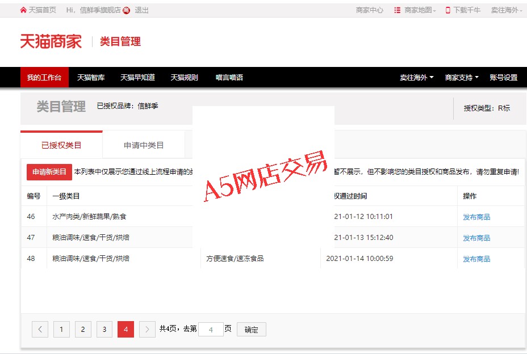Expand 卖往海外 in black navigation bar
This screenshot has width=527, height=354.
(417, 77)
